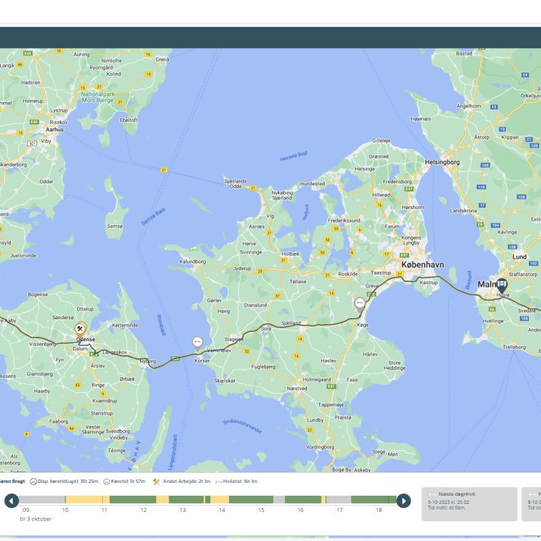Click the work marker at Odense

click(x=80, y=329)
